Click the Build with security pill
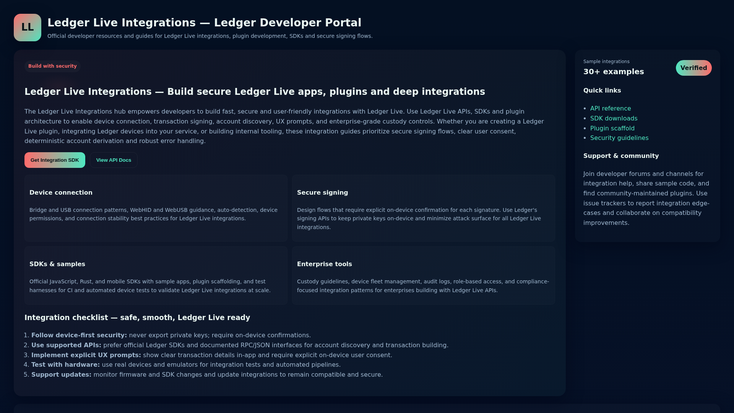Screen dimensions: 734x413 click(x=52, y=66)
